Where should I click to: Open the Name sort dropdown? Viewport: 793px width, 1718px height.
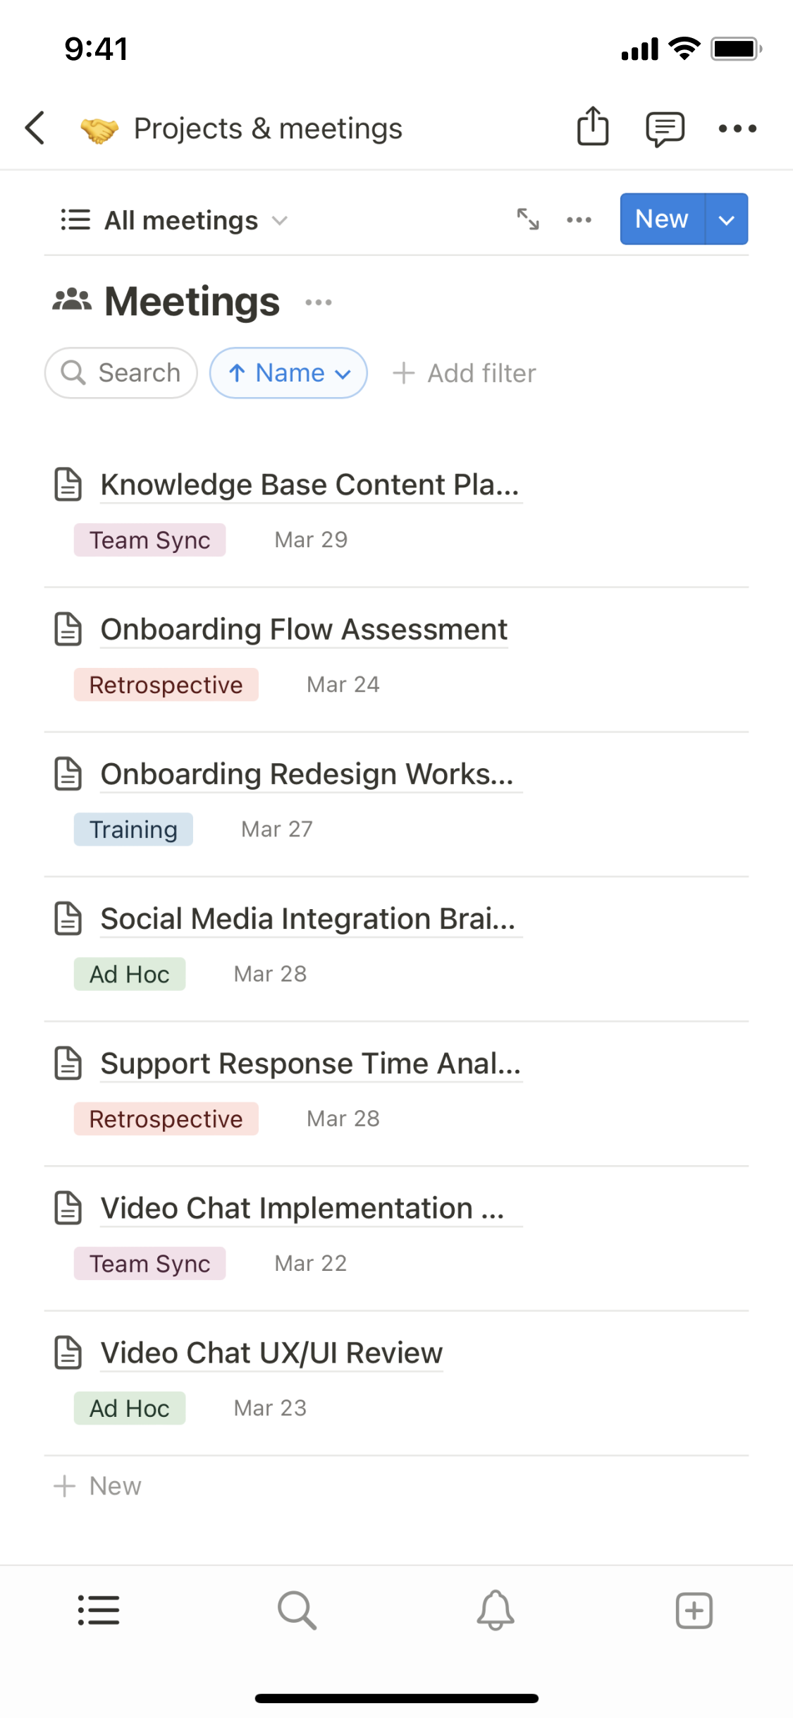pyautogui.click(x=288, y=373)
